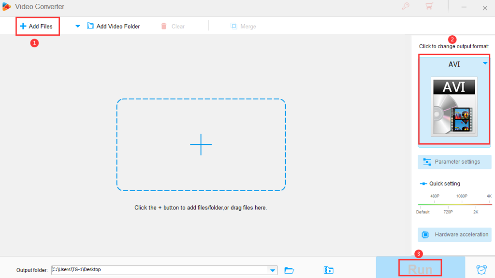This screenshot has height=278, width=495.
Task: Enable Hardware acceleration
Action: pyautogui.click(x=454, y=235)
